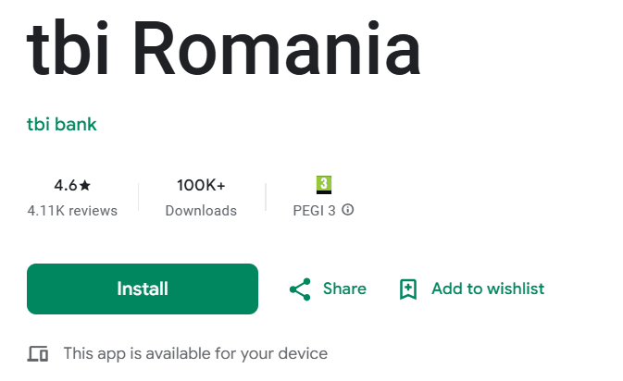Click the green PEGI 3 rating badge
This screenshot has width=623, height=381.
point(323,184)
